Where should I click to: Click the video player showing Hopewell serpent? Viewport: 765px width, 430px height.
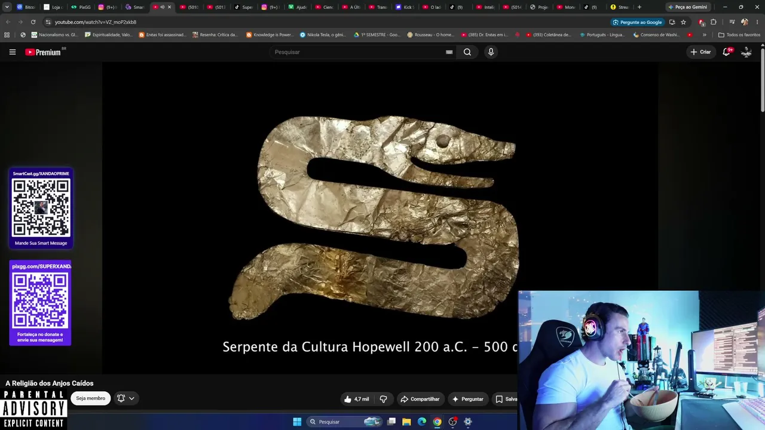tap(380, 219)
